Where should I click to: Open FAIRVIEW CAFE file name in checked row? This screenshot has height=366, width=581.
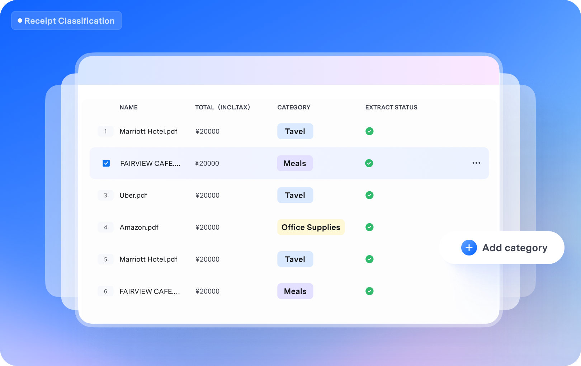pyautogui.click(x=151, y=163)
